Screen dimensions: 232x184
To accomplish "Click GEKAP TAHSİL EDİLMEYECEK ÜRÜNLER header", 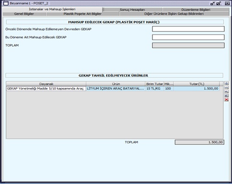I will coord(115,76).
